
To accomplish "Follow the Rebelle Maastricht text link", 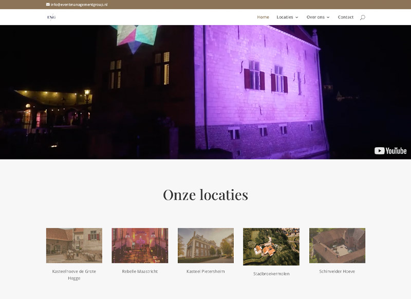I will [140, 271].
